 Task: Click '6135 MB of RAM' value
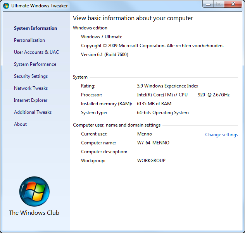click(x=154, y=104)
